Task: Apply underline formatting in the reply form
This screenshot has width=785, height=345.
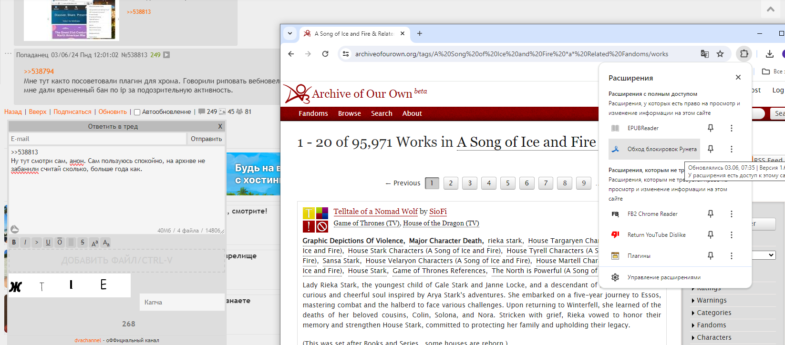Action: 48,242
